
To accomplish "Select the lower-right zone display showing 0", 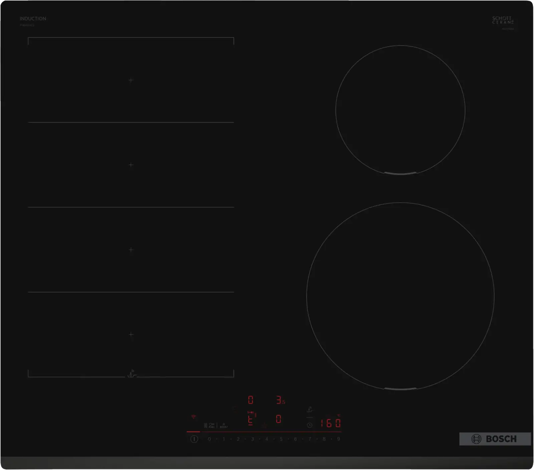I will [279, 419].
